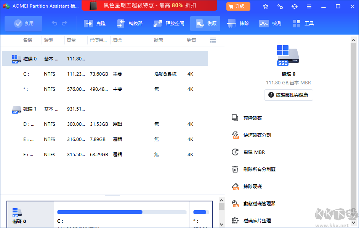Click the dynamic disk manager wrench icon
359x228 pixels.
(x=235, y=204)
